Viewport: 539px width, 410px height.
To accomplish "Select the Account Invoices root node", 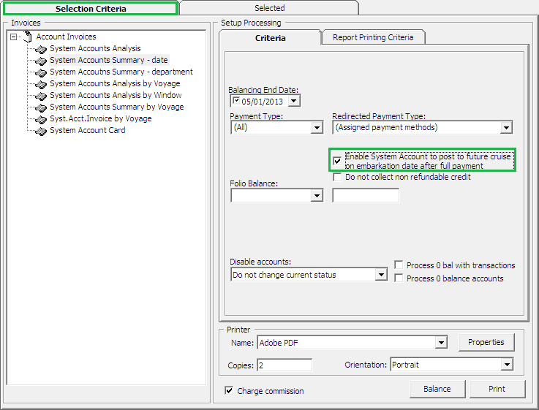I will (67, 37).
